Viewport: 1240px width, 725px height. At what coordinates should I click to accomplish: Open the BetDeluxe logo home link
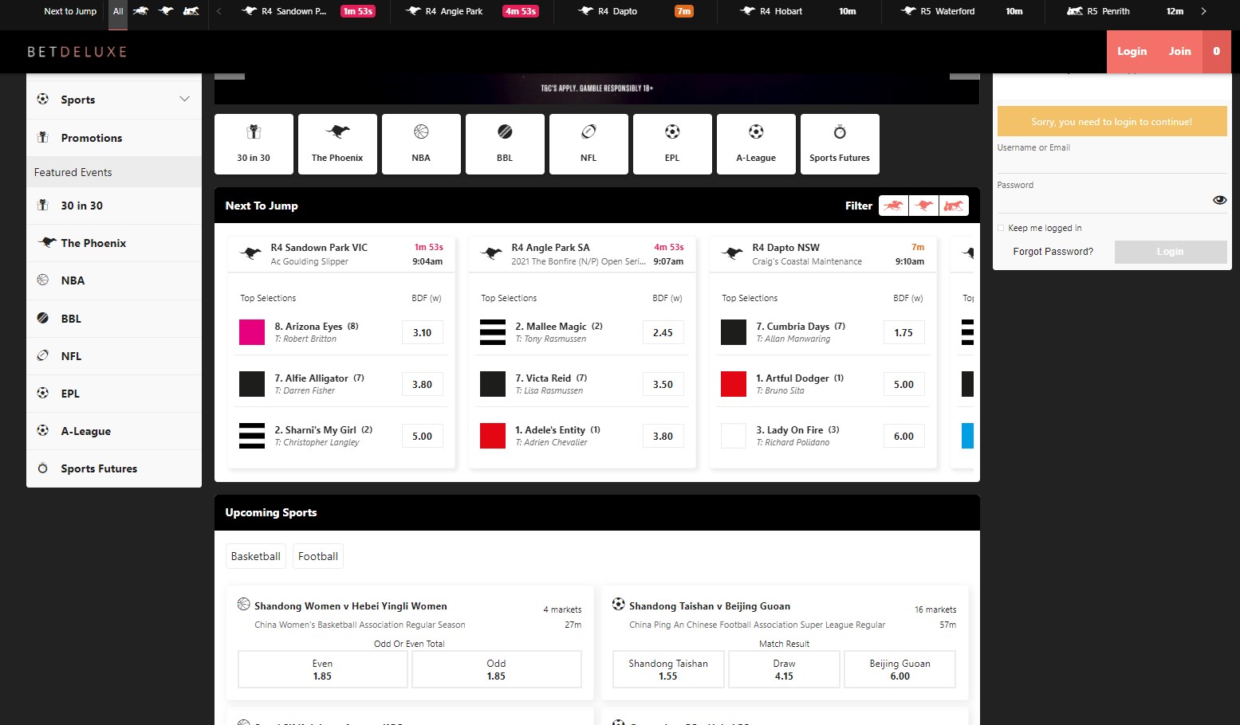pyautogui.click(x=77, y=52)
